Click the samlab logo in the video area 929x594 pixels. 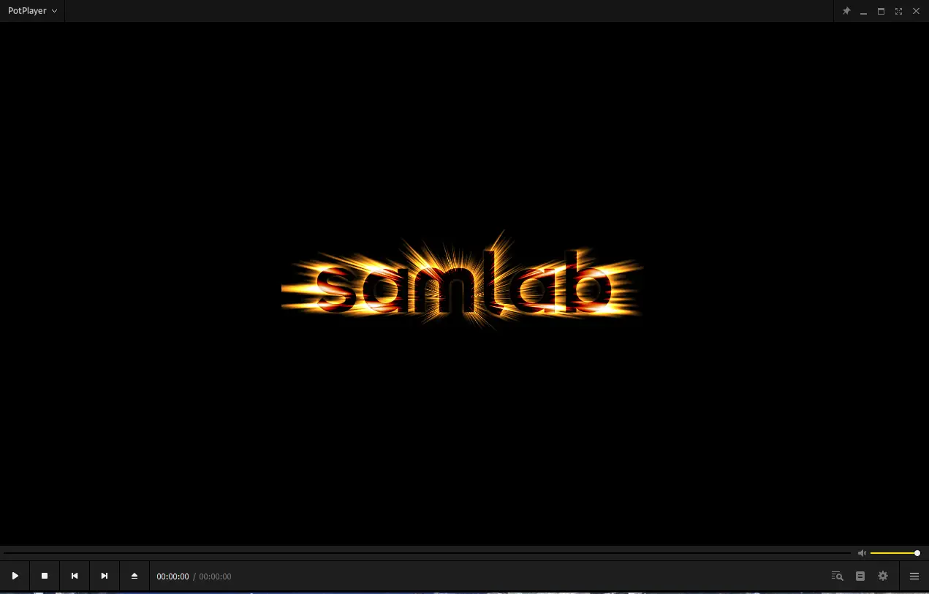pos(462,281)
